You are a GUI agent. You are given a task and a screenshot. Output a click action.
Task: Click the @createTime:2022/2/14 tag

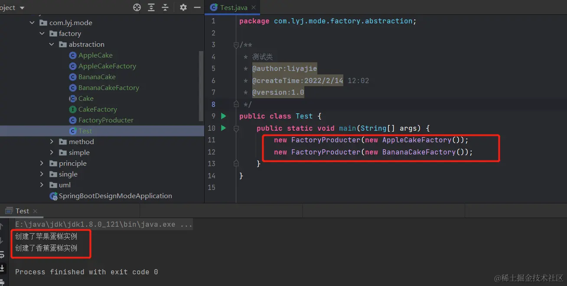pos(298,80)
